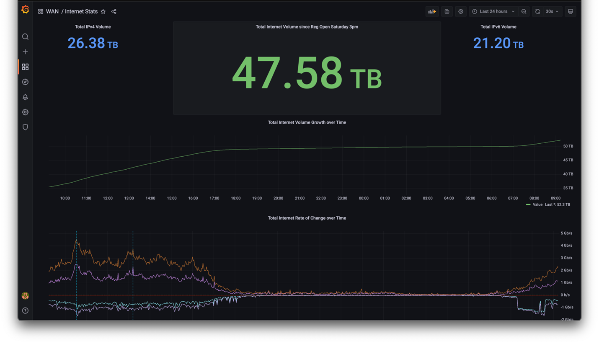The image size is (599, 344).
Task: Zoom out the time range
Action: coord(524,11)
